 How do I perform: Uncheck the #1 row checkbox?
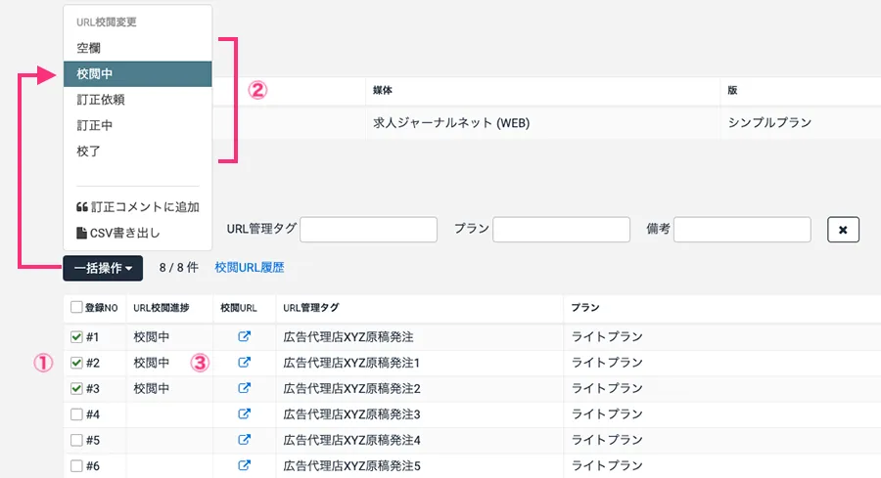coord(76,336)
